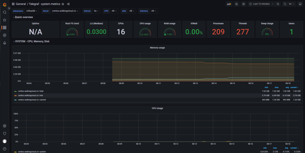Switch to TV view via the monitor icon

(x=300, y=4)
